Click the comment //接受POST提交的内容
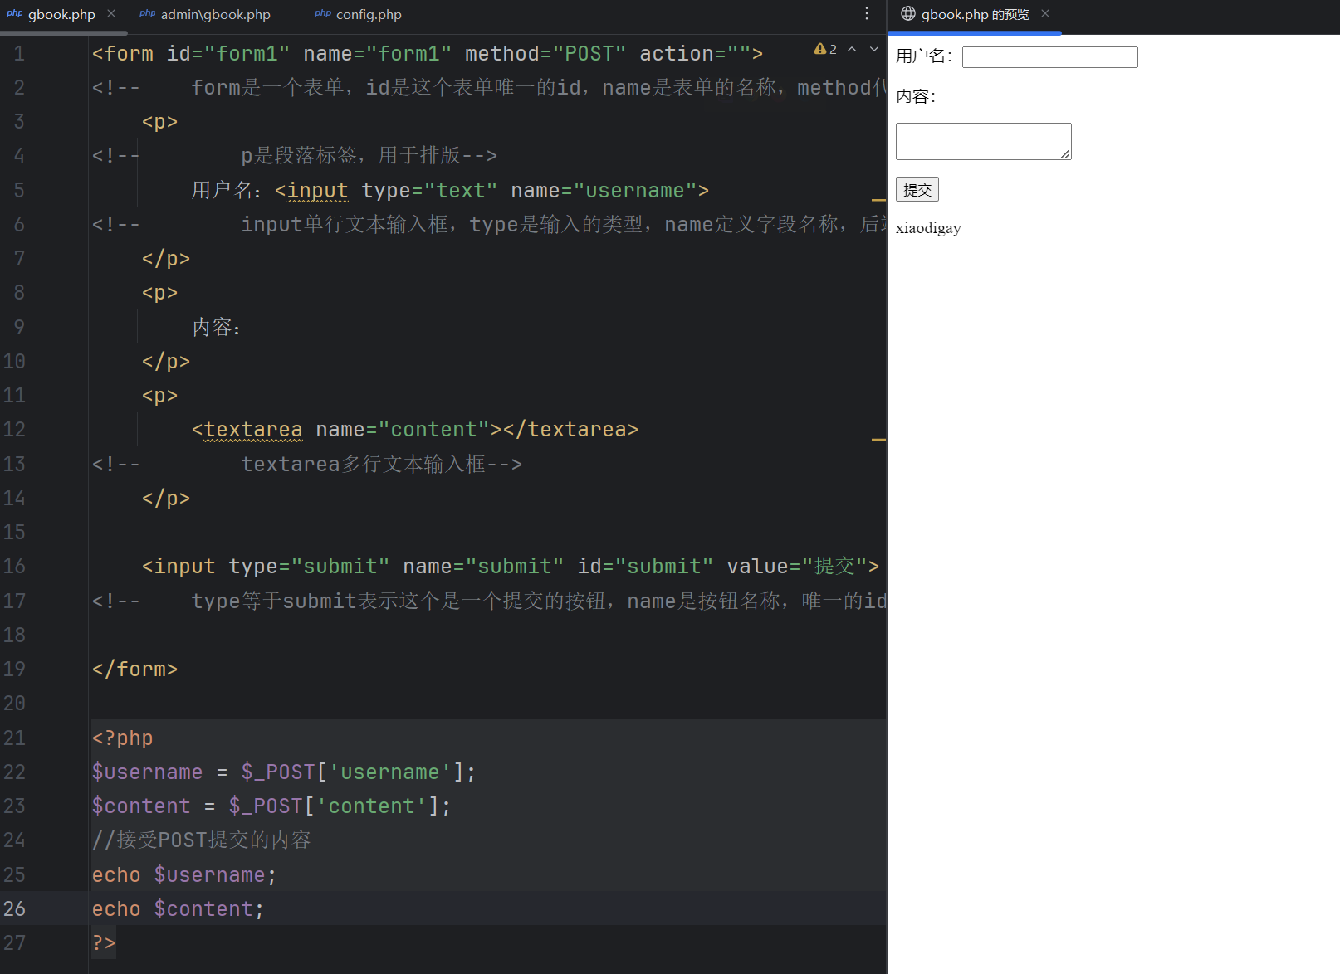The width and height of the screenshot is (1340, 974). coord(202,840)
